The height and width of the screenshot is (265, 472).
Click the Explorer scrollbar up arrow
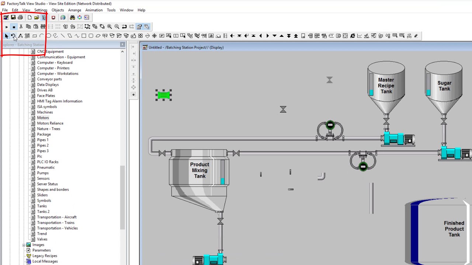pos(122,52)
